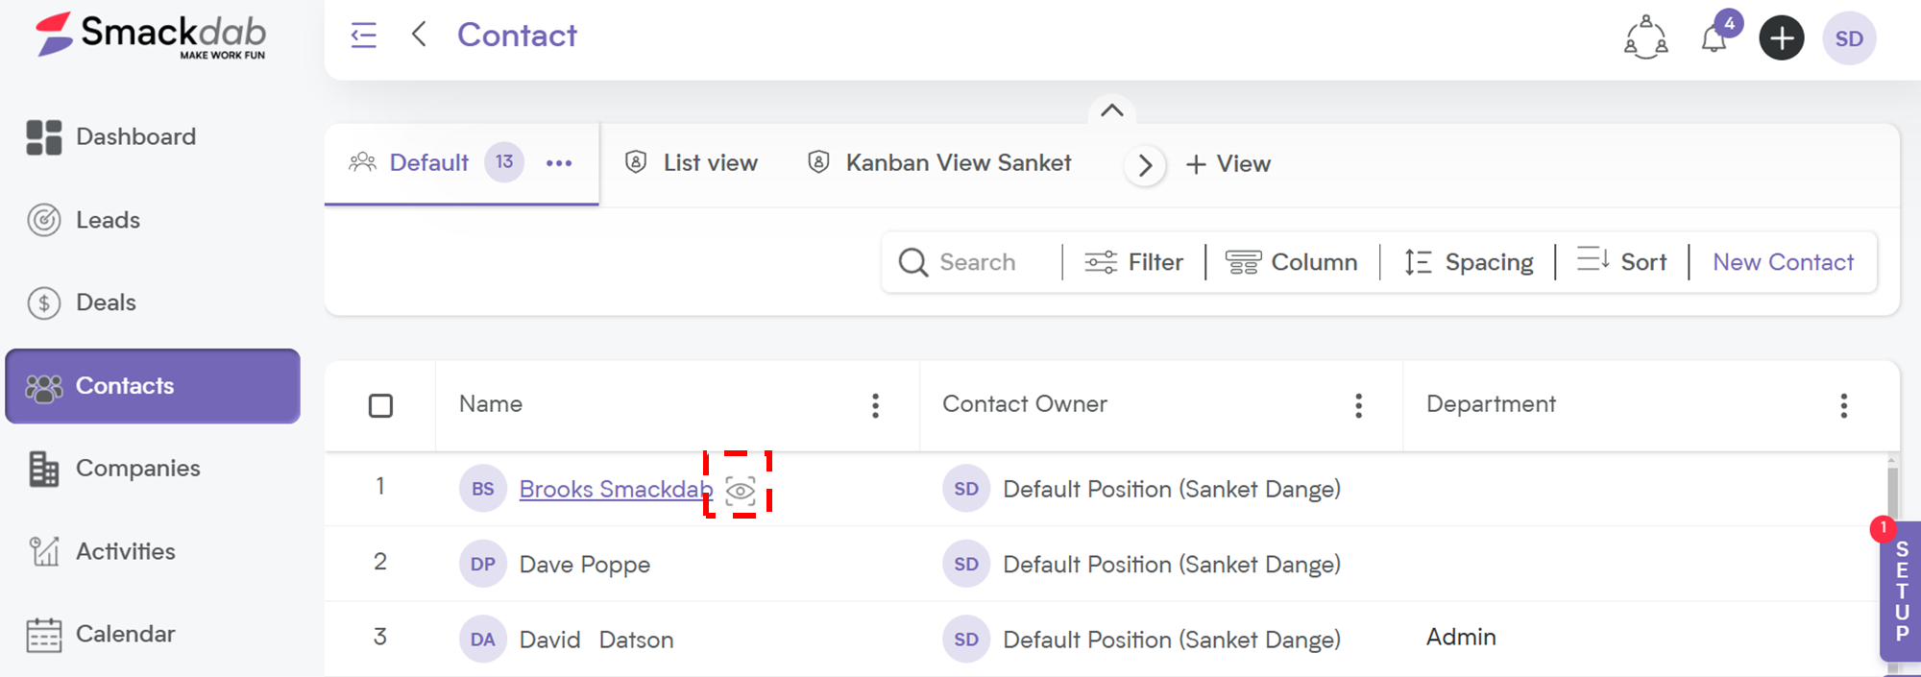Open Name column three-dot menu

[x=875, y=406]
